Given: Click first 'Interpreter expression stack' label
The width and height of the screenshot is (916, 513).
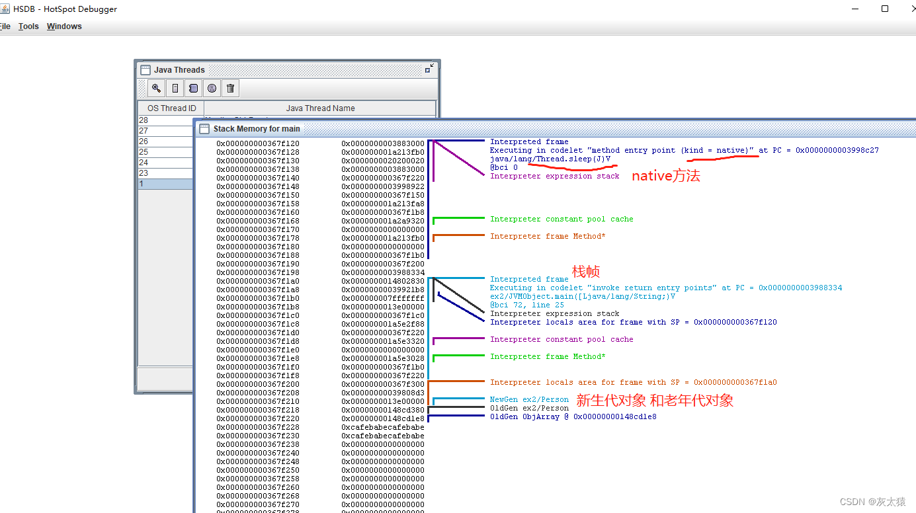Looking at the screenshot, I should [555, 176].
